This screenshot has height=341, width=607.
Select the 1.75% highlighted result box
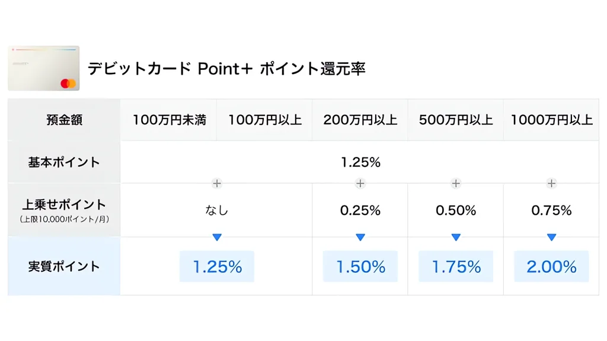coord(456,266)
